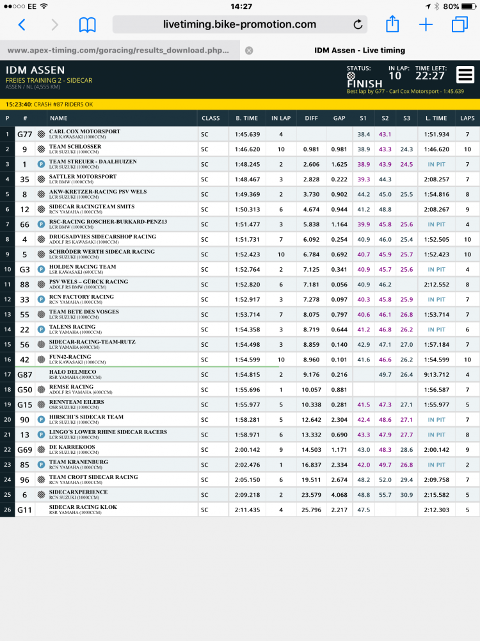Image resolution: width=480 pixels, height=641 pixels.
Task: Tap the chequered flag icon for Remse Racing
Action: [41, 390]
